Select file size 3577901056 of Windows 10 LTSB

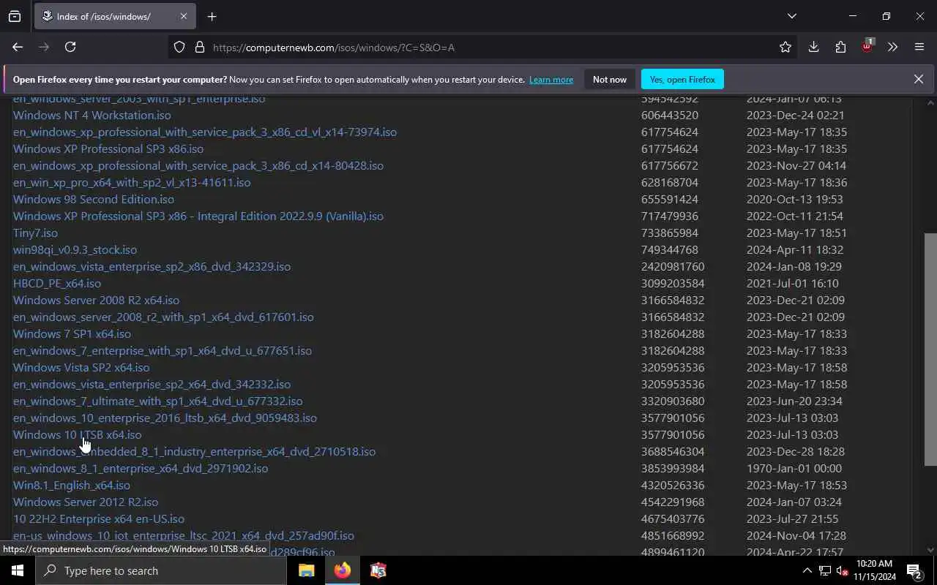(x=673, y=434)
